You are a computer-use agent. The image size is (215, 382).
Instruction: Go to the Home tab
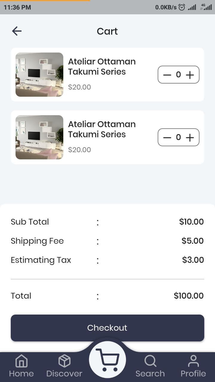tap(21, 366)
